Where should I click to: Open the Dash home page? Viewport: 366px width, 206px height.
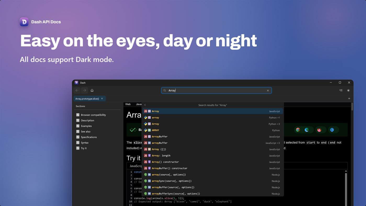pos(92,90)
